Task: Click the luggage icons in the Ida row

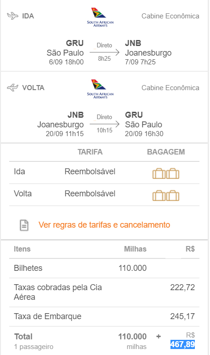Action: 166,173
